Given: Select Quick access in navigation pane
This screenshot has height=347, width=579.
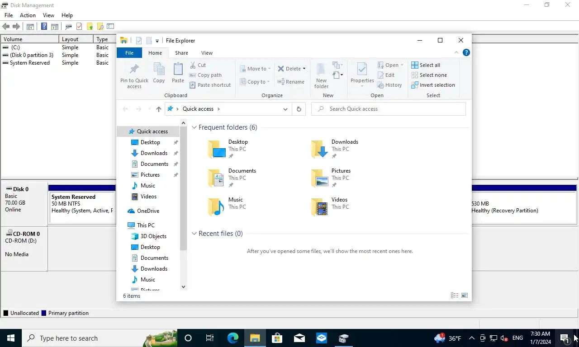Looking at the screenshot, I should [148, 131].
